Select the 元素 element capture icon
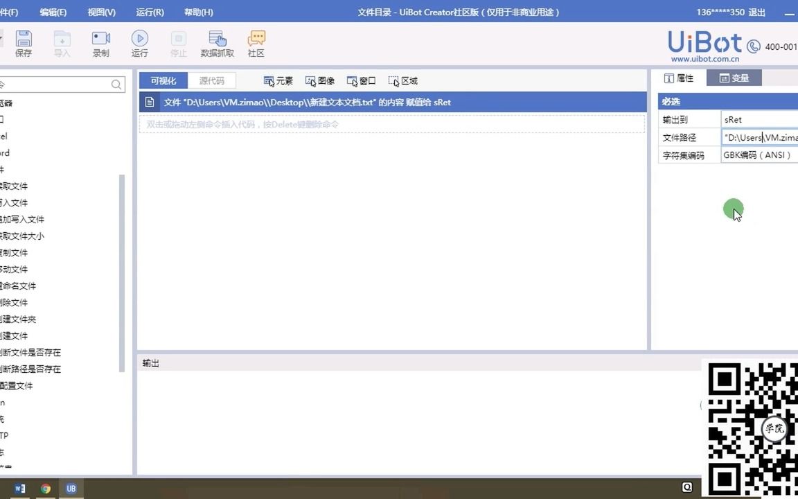This screenshot has width=798, height=499. click(x=277, y=80)
